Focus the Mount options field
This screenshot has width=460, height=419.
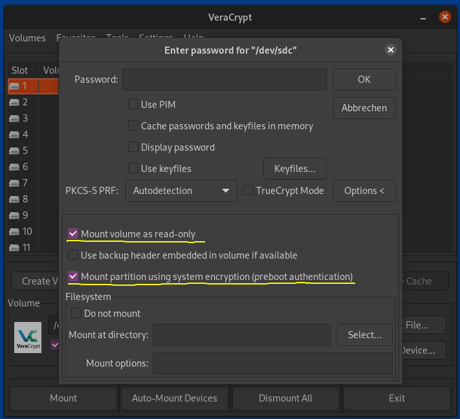coord(272,363)
